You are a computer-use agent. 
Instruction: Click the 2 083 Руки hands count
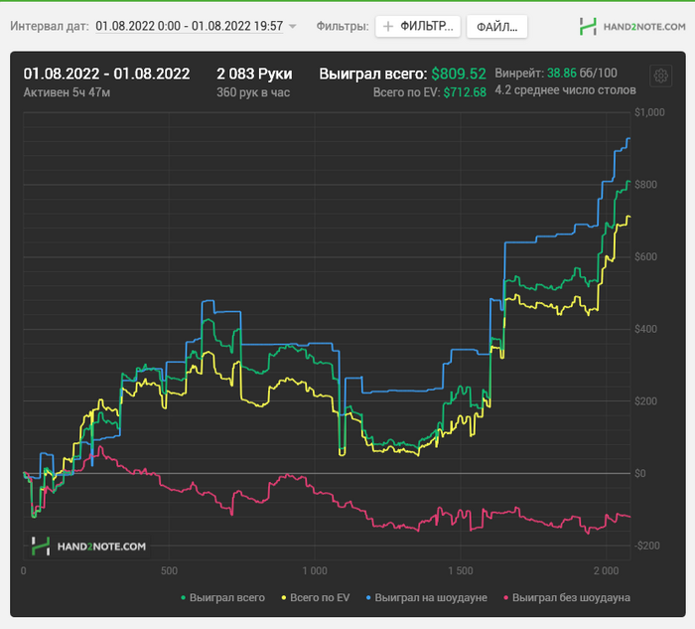(254, 74)
